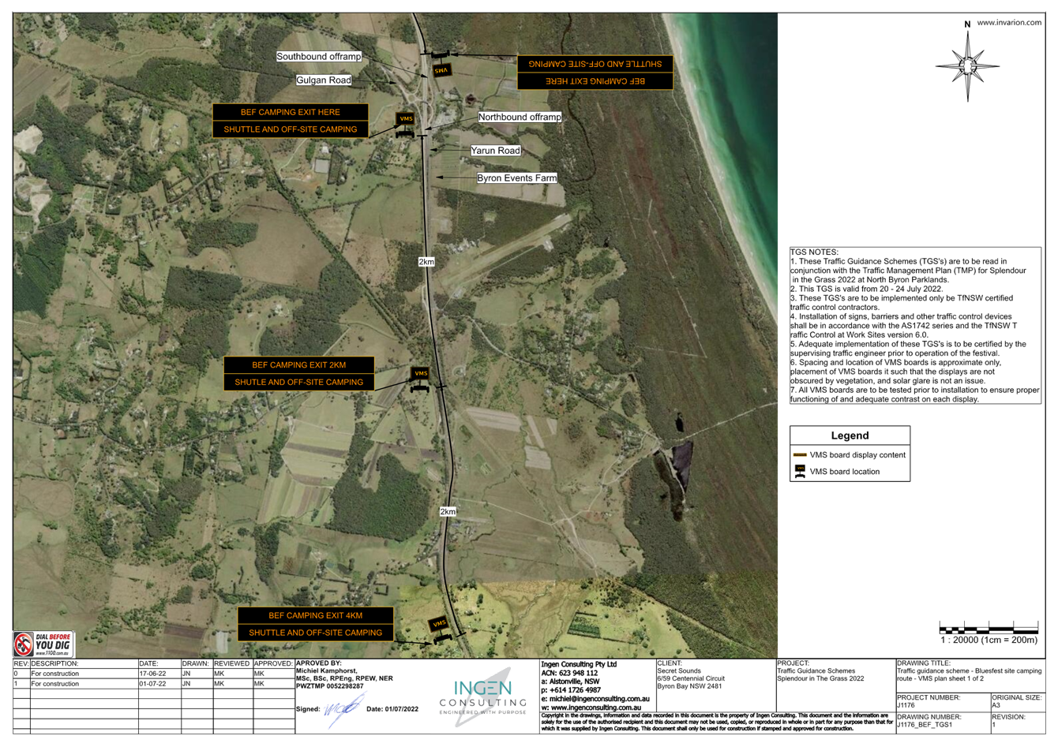This screenshot has width=1058, height=747.
Task: Click the Yarun Road label
Action: click(x=496, y=151)
